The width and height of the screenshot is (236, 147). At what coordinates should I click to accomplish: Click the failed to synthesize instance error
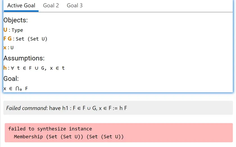pyautogui.click(x=50, y=129)
